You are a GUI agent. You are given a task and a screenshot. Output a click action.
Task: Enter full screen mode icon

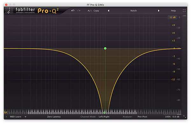coord(184,10)
